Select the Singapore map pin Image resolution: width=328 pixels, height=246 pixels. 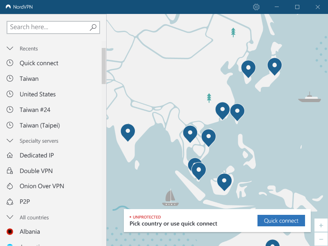coord(199,171)
